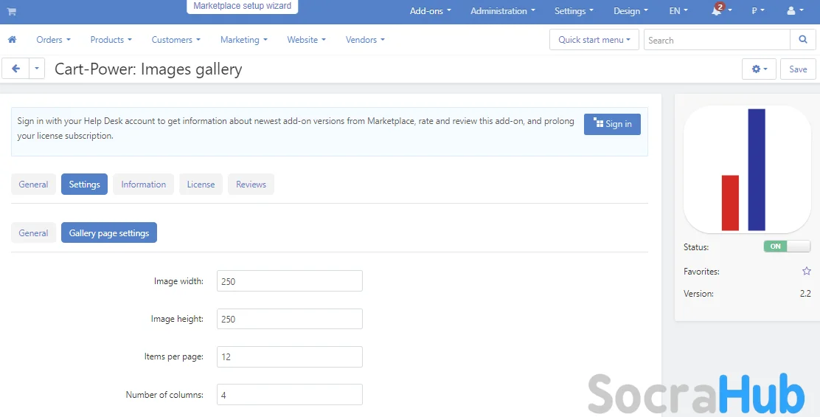Switch to the Information tab
The image size is (820, 417).
pos(143,185)
